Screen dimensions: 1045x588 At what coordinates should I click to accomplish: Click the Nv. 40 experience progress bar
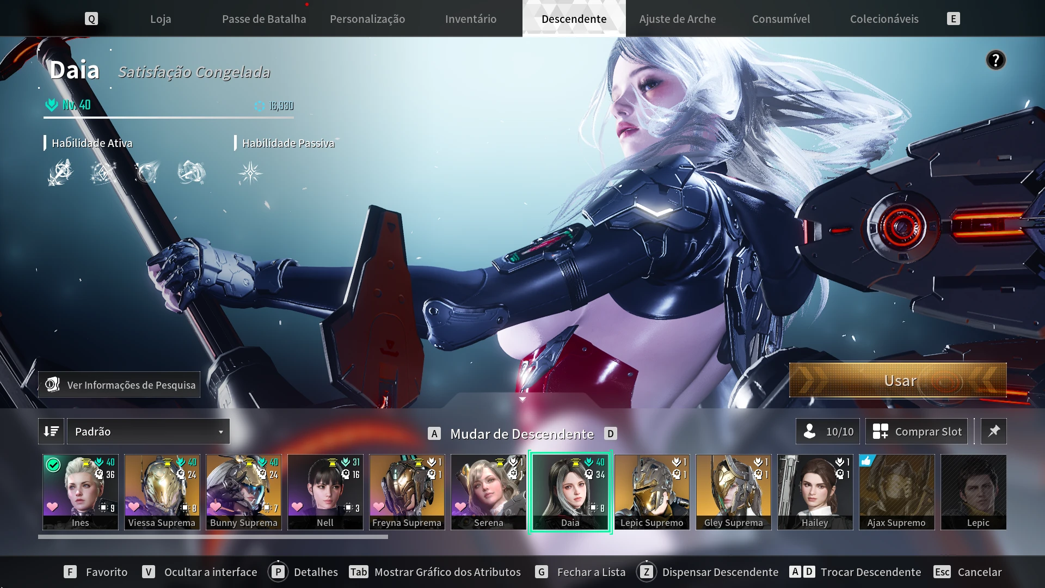169,117
